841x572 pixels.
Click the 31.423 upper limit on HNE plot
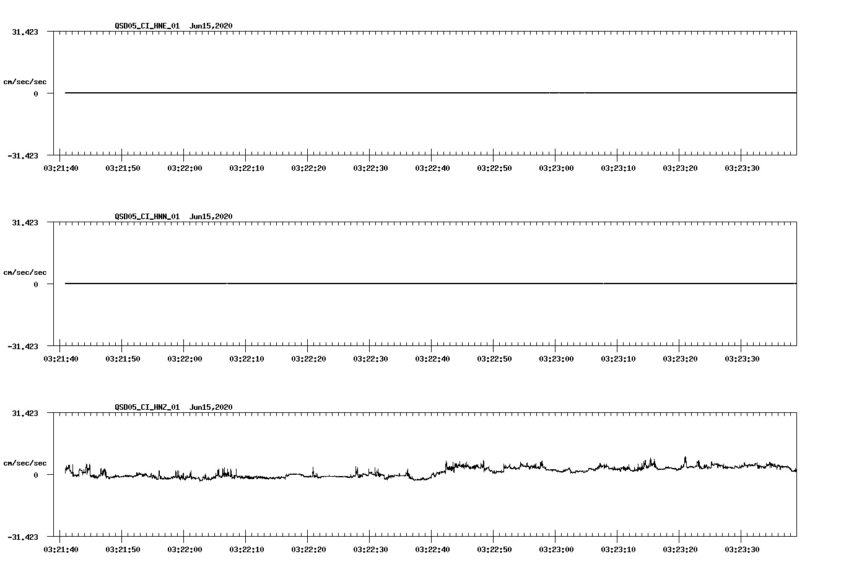25,32
